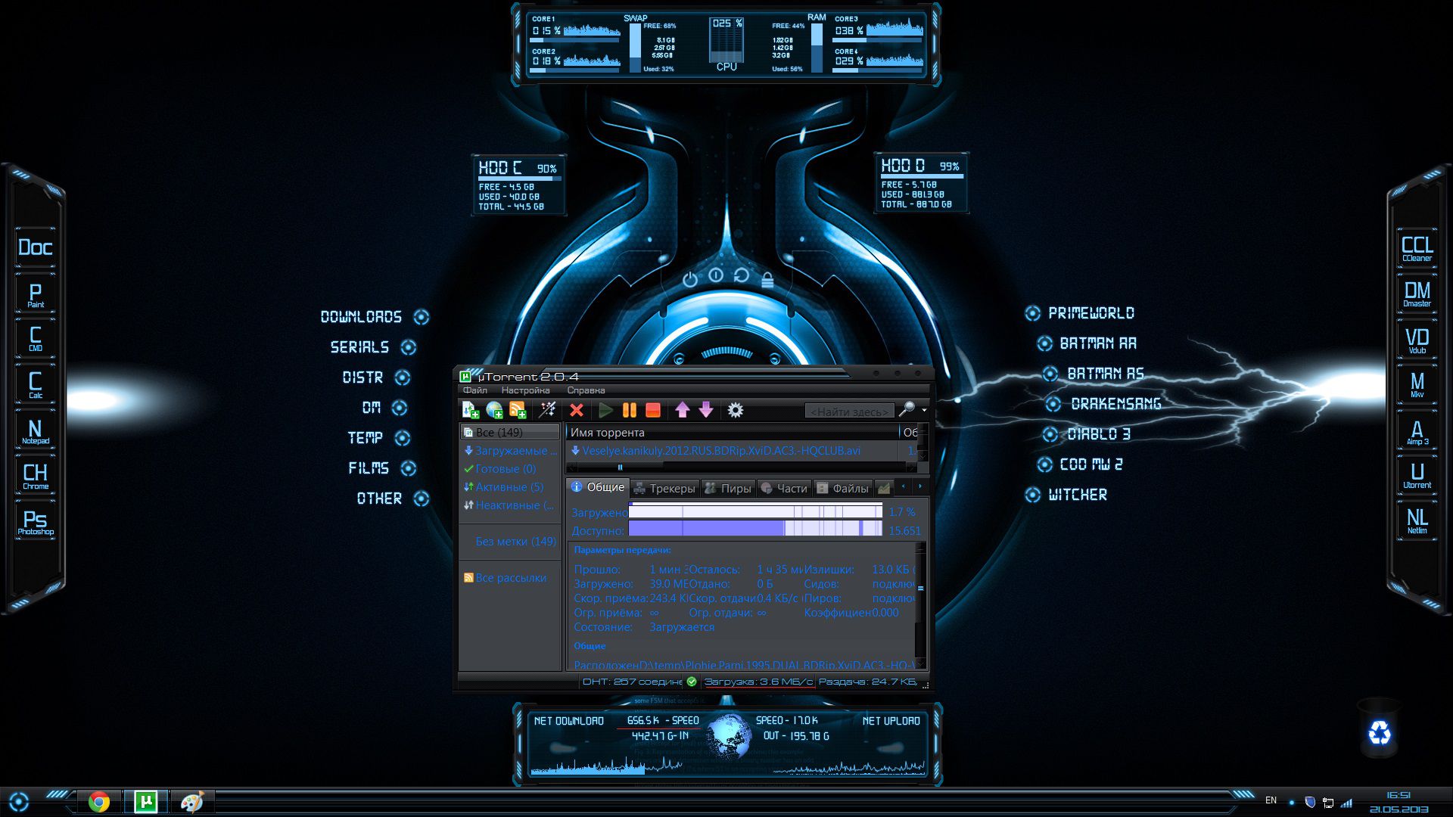Move torrent up the queue with purple arrow
This screenshot has width=1453, height=817.
coord(682,410)
